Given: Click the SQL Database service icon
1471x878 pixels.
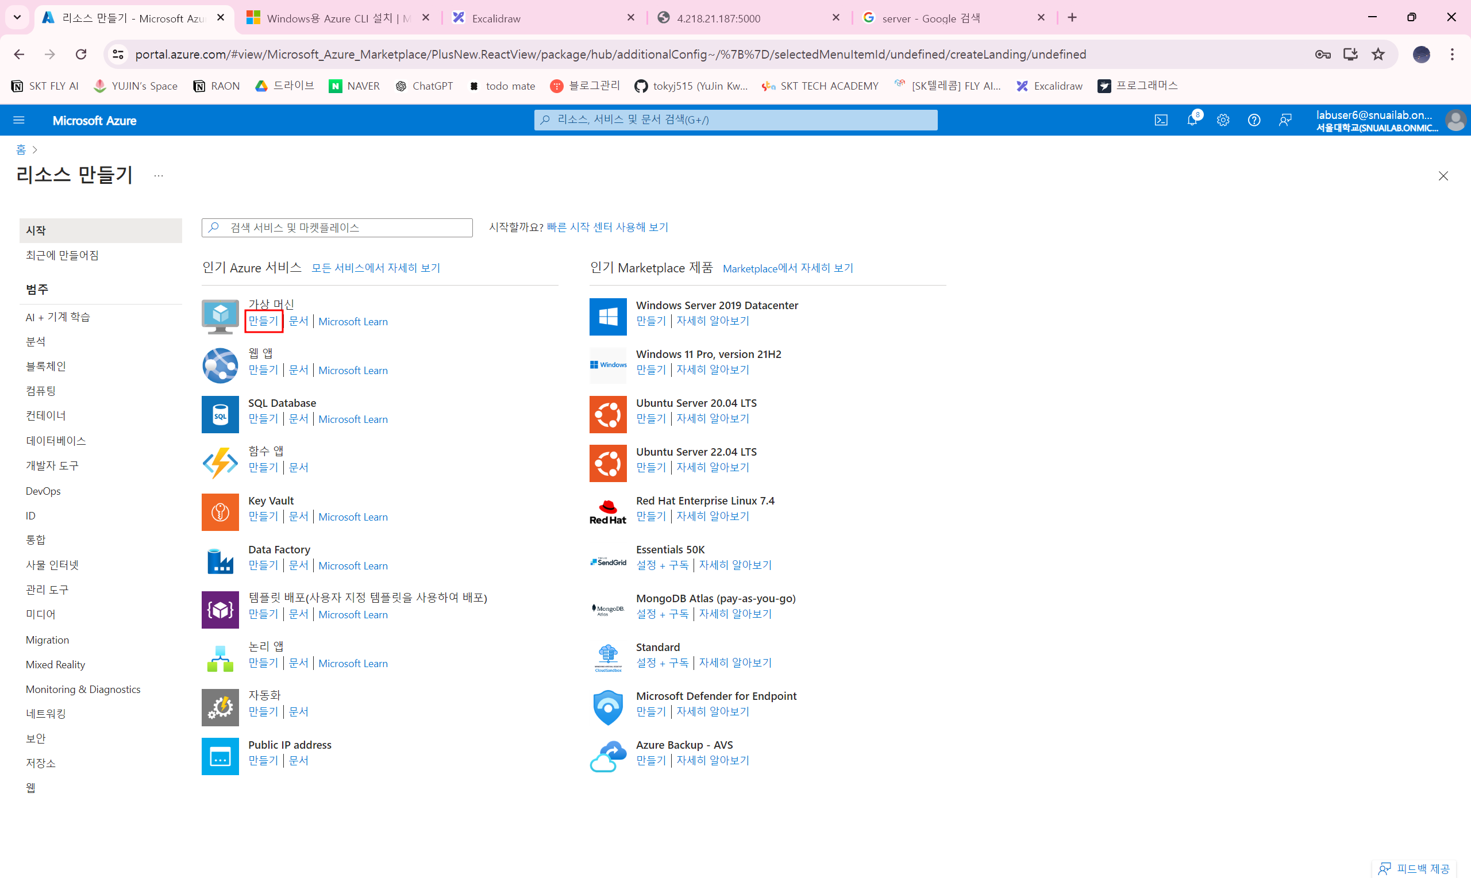Looking at the screenshot, I should (x=220, y=414).
